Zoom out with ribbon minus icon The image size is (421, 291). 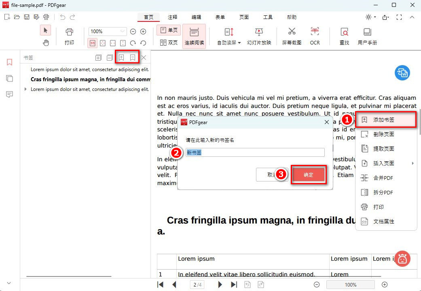click(133, 32)
